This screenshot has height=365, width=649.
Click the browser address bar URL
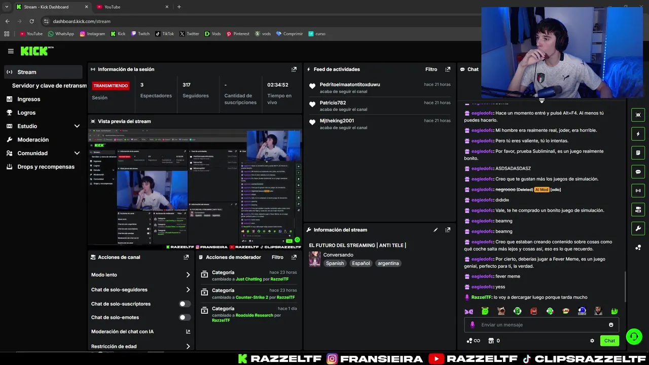click(x=82, y=21)
